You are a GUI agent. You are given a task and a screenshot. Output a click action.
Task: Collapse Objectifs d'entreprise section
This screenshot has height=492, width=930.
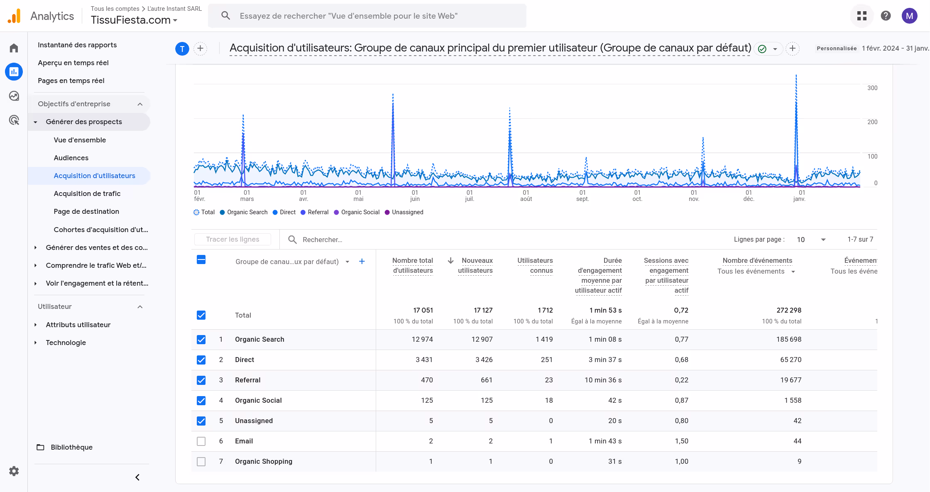click(x=140, y=104)
